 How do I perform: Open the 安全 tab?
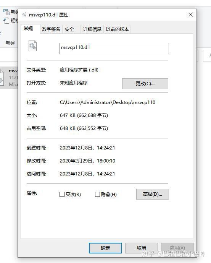pyautogui.click(x=71, y=29)
